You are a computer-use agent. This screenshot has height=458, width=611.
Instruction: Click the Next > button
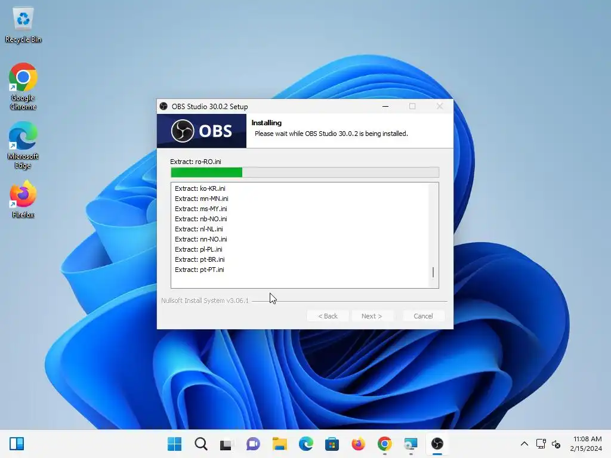point(372,316)
